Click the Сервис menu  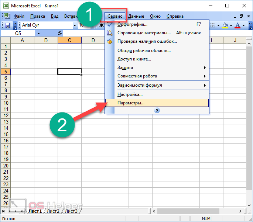tap(115, 16)
